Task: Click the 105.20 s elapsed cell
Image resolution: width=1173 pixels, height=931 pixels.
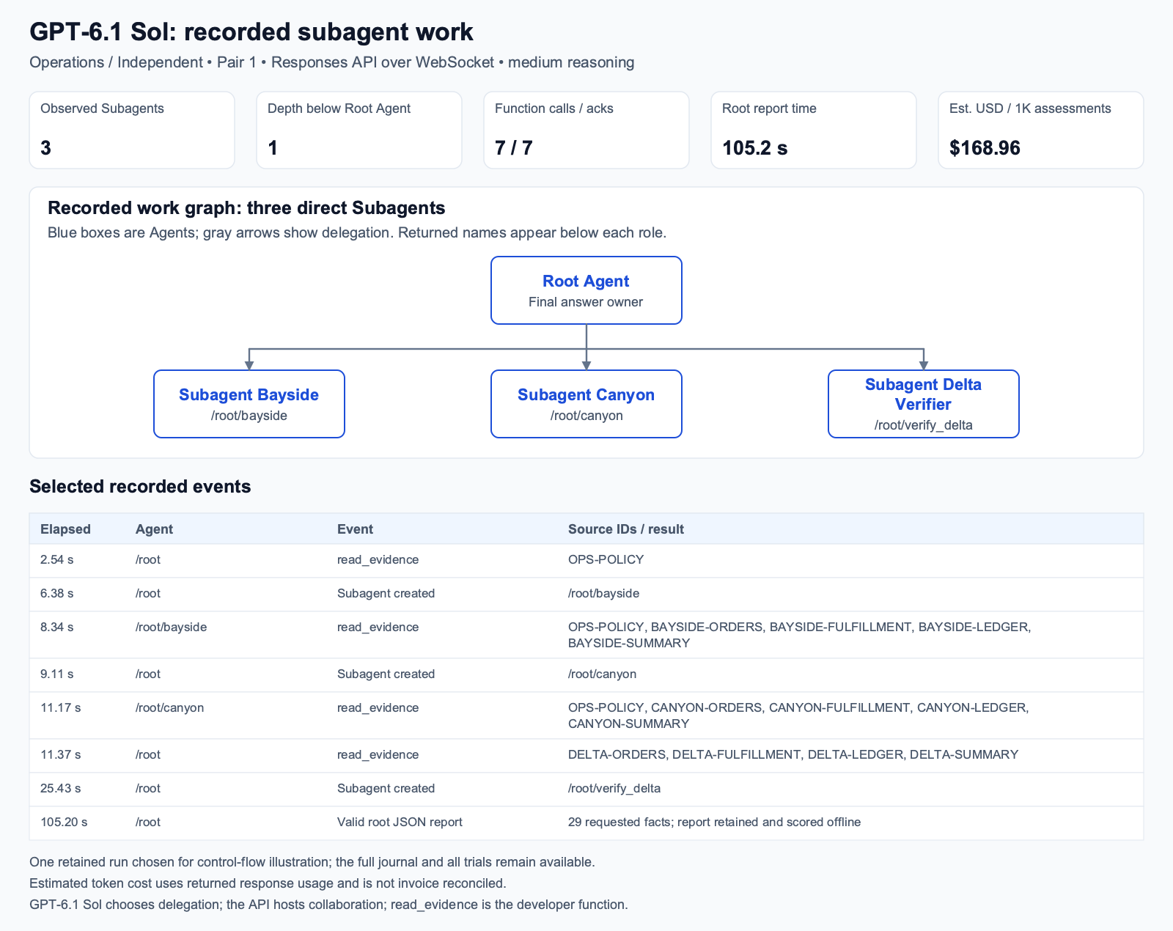Action: point(64,823)
